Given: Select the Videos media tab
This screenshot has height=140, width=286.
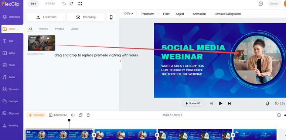Looking at the screenshot, I should coord(43,29).
